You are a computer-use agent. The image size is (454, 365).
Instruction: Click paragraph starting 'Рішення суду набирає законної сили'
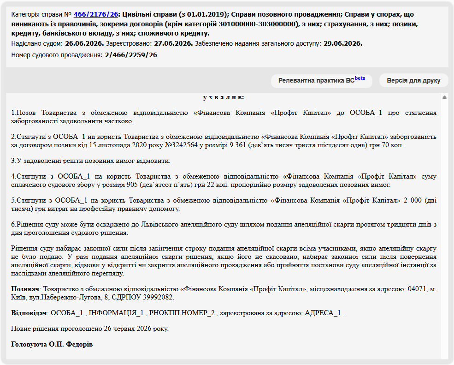[x=224, y=261]
